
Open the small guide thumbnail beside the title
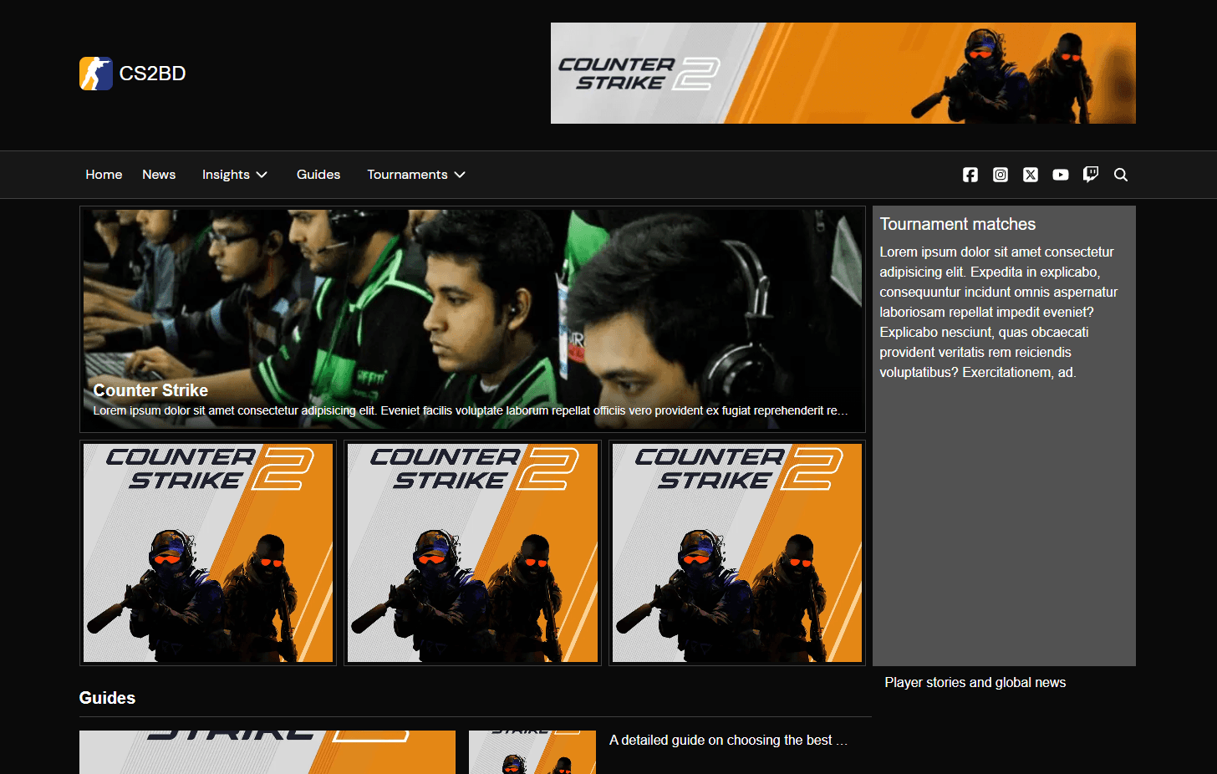pyautogui.click(x=532, y=752)
